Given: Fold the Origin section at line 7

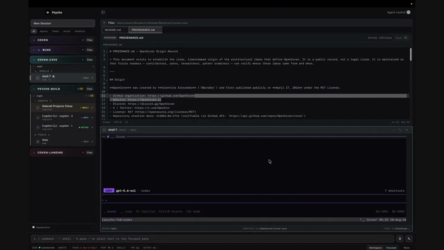Looking at the screenshot, I should tap(107, 80).
